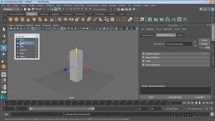
Task: Expand the Node Behavior section
Action: click(143, 57)
